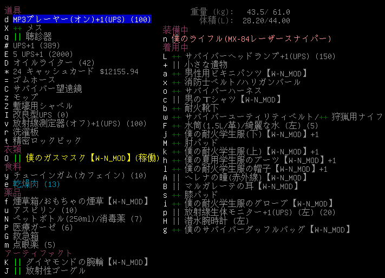The height and width of the screenshot is (278, 385).
Task: Click the || marker beside 潜水腕時計
Action: [176, 221]
